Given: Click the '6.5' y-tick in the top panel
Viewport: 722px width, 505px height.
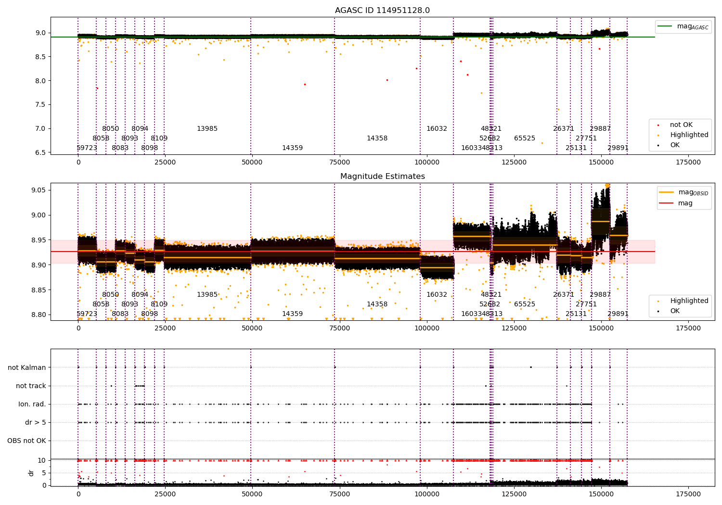Looking at the screenshot, I should (41, 152).
